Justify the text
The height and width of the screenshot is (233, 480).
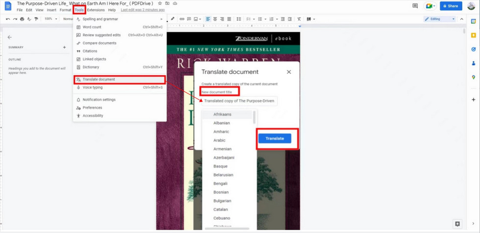229,19
